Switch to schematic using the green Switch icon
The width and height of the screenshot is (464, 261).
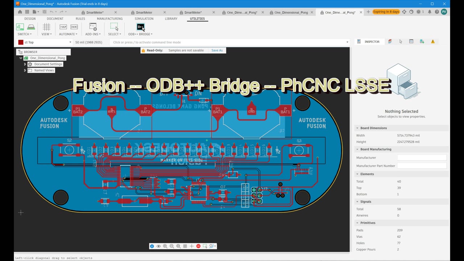pyautogui.click(x=20, y=27)
